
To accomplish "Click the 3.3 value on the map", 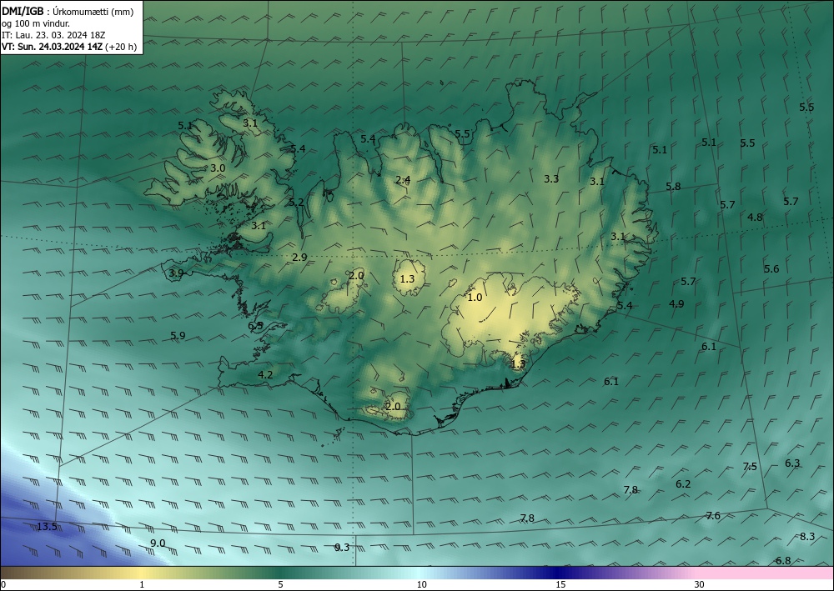I will [551, 179].
